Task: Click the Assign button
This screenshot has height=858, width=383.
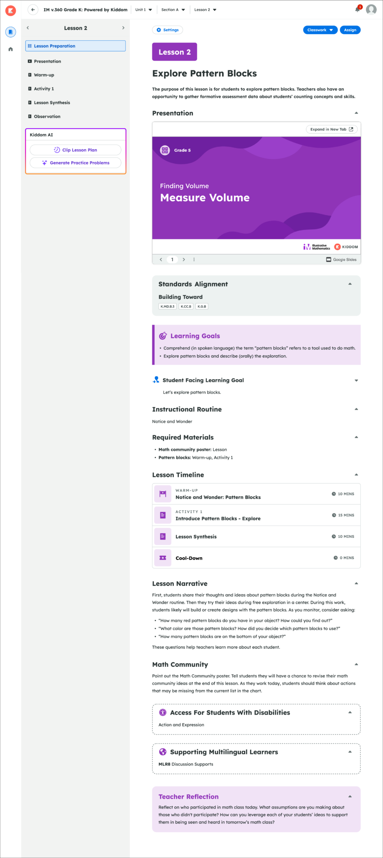Action: point(350,30)
